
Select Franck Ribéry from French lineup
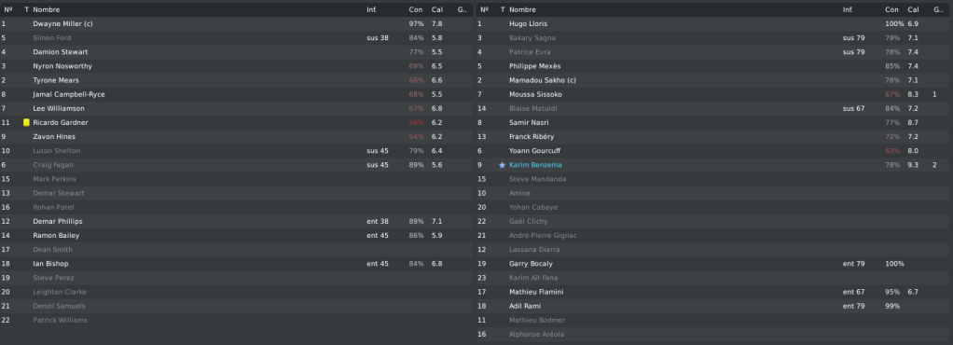coord(532,137)
